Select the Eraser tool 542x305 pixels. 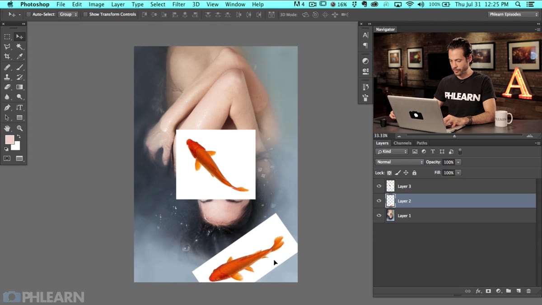pos(7,87)
